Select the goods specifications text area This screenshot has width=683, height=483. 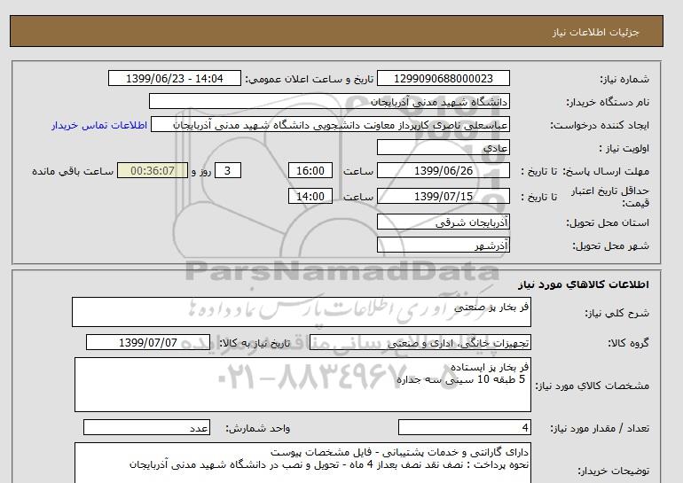click(302, 385)
